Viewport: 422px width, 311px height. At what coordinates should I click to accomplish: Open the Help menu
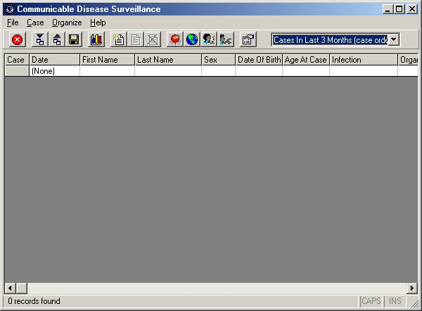[x=98, y=23]
